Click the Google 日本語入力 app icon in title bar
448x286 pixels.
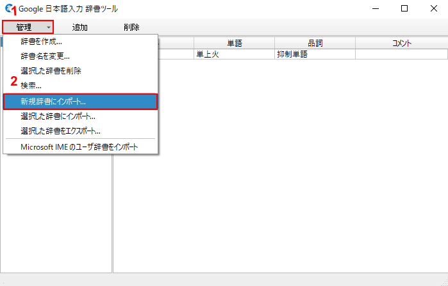(10, 8)
